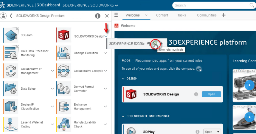Screen dimensions: 256x134
Task: Click the search magnifier icon
Action: click(x=252, y=5)
